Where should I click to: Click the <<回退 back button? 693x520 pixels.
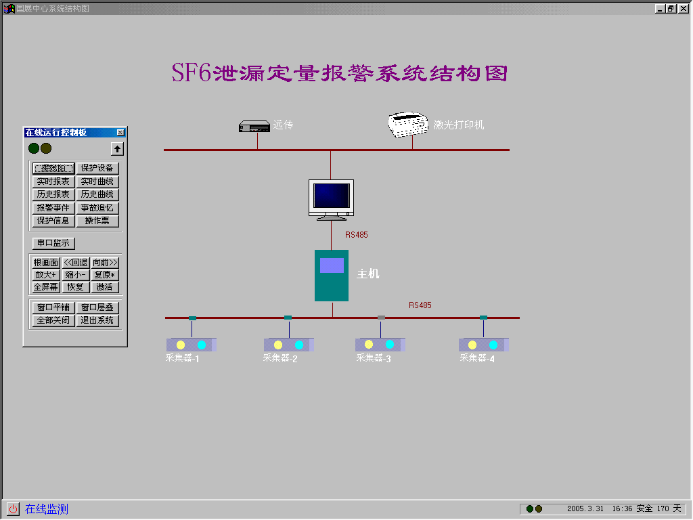[76, 263]
